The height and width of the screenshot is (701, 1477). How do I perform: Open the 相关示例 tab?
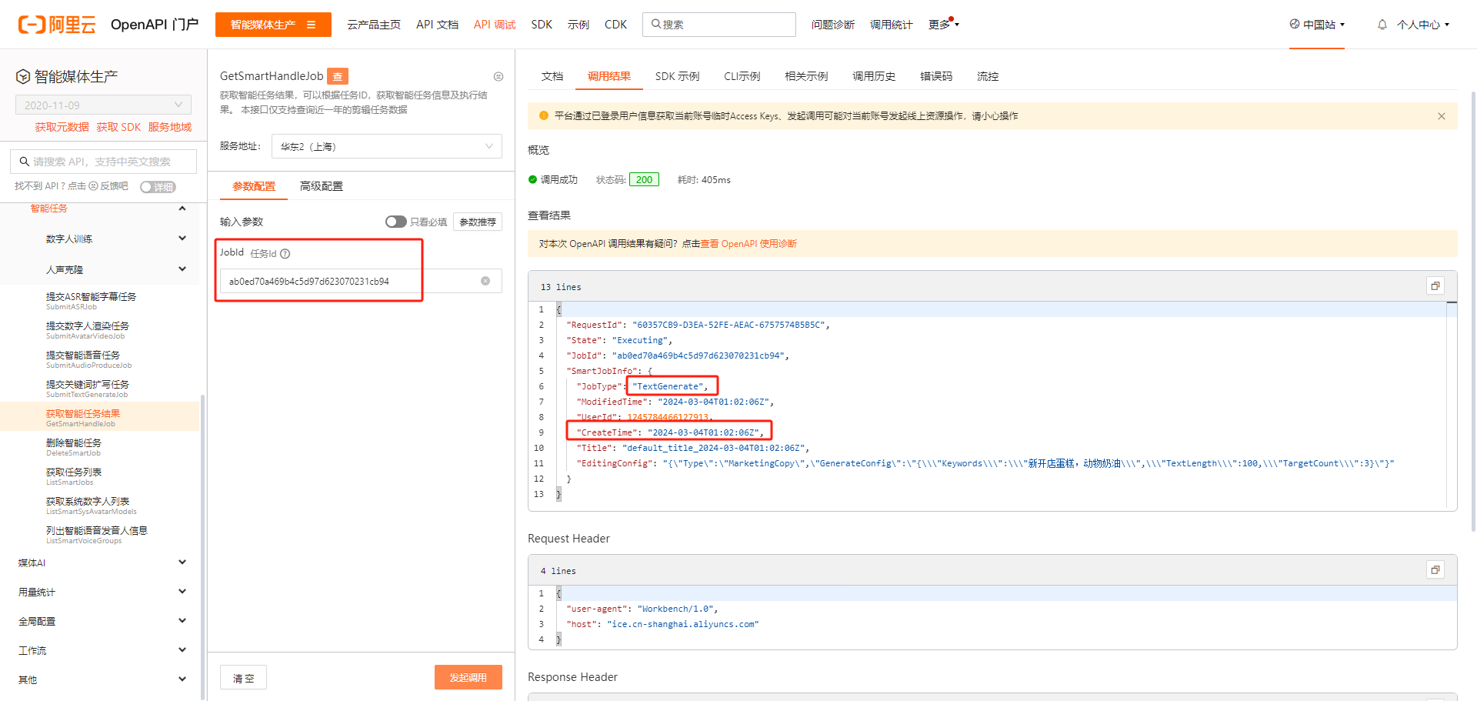click(806, 76)
